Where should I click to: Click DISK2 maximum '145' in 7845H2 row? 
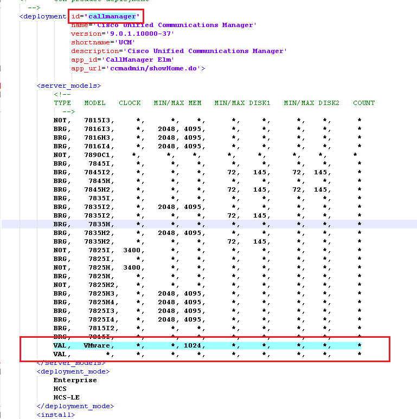tap(320, 189)
